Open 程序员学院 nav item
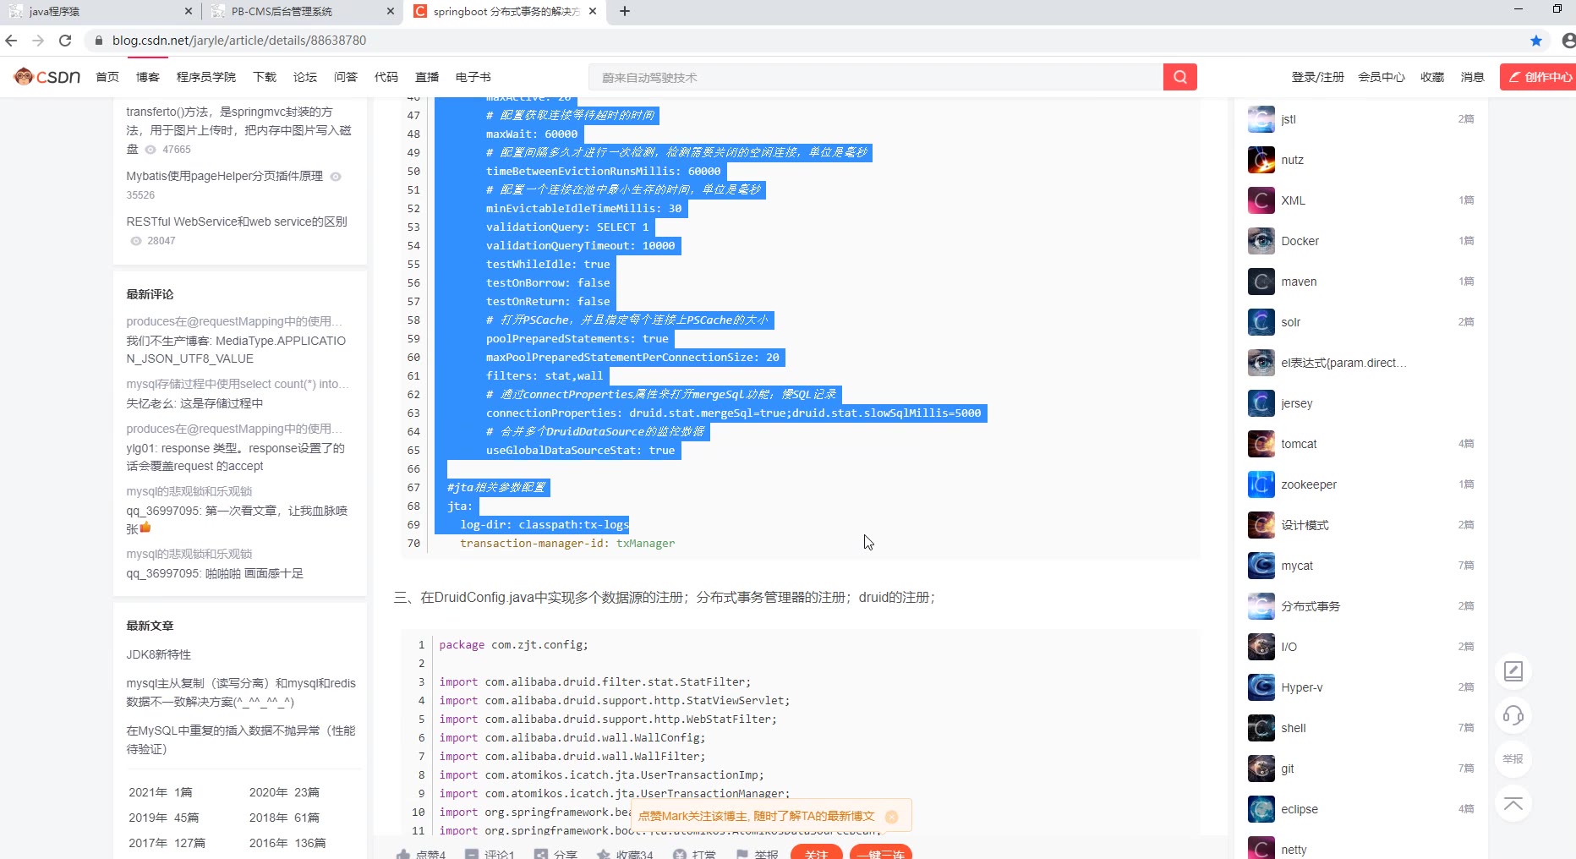 click(206, 77)
